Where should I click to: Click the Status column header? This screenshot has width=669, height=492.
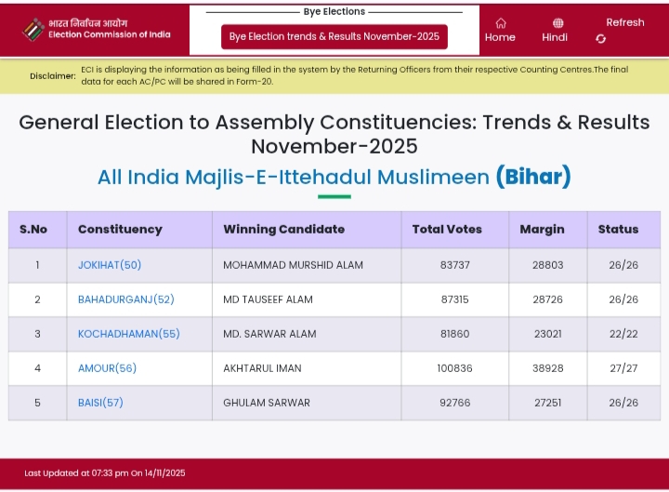[618, 229]
